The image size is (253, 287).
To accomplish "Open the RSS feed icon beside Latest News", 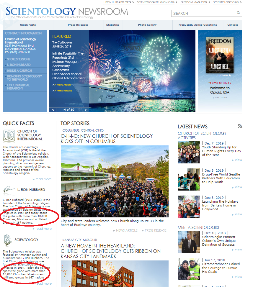I will click(x=240, y=126).
